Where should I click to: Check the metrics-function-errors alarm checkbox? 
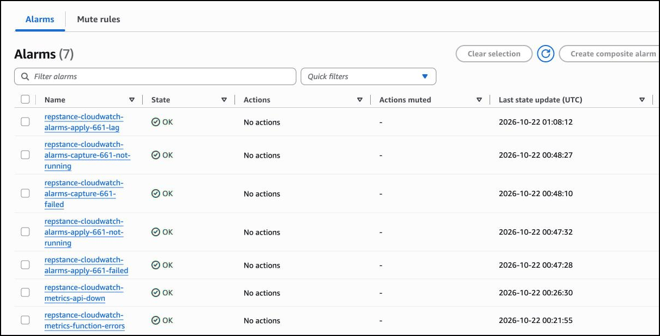pos(25,320)
